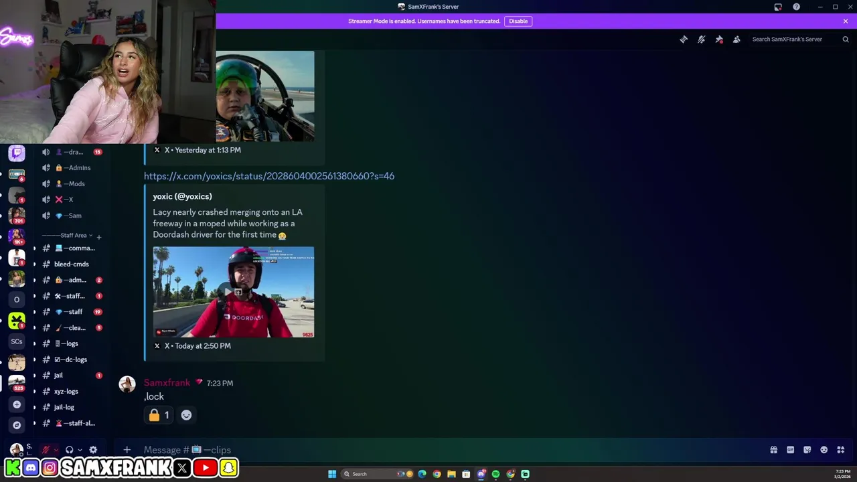Open the bleed-cmds channel
The height and width of the screenshot is (482, 857).
[x=72, y=264]
